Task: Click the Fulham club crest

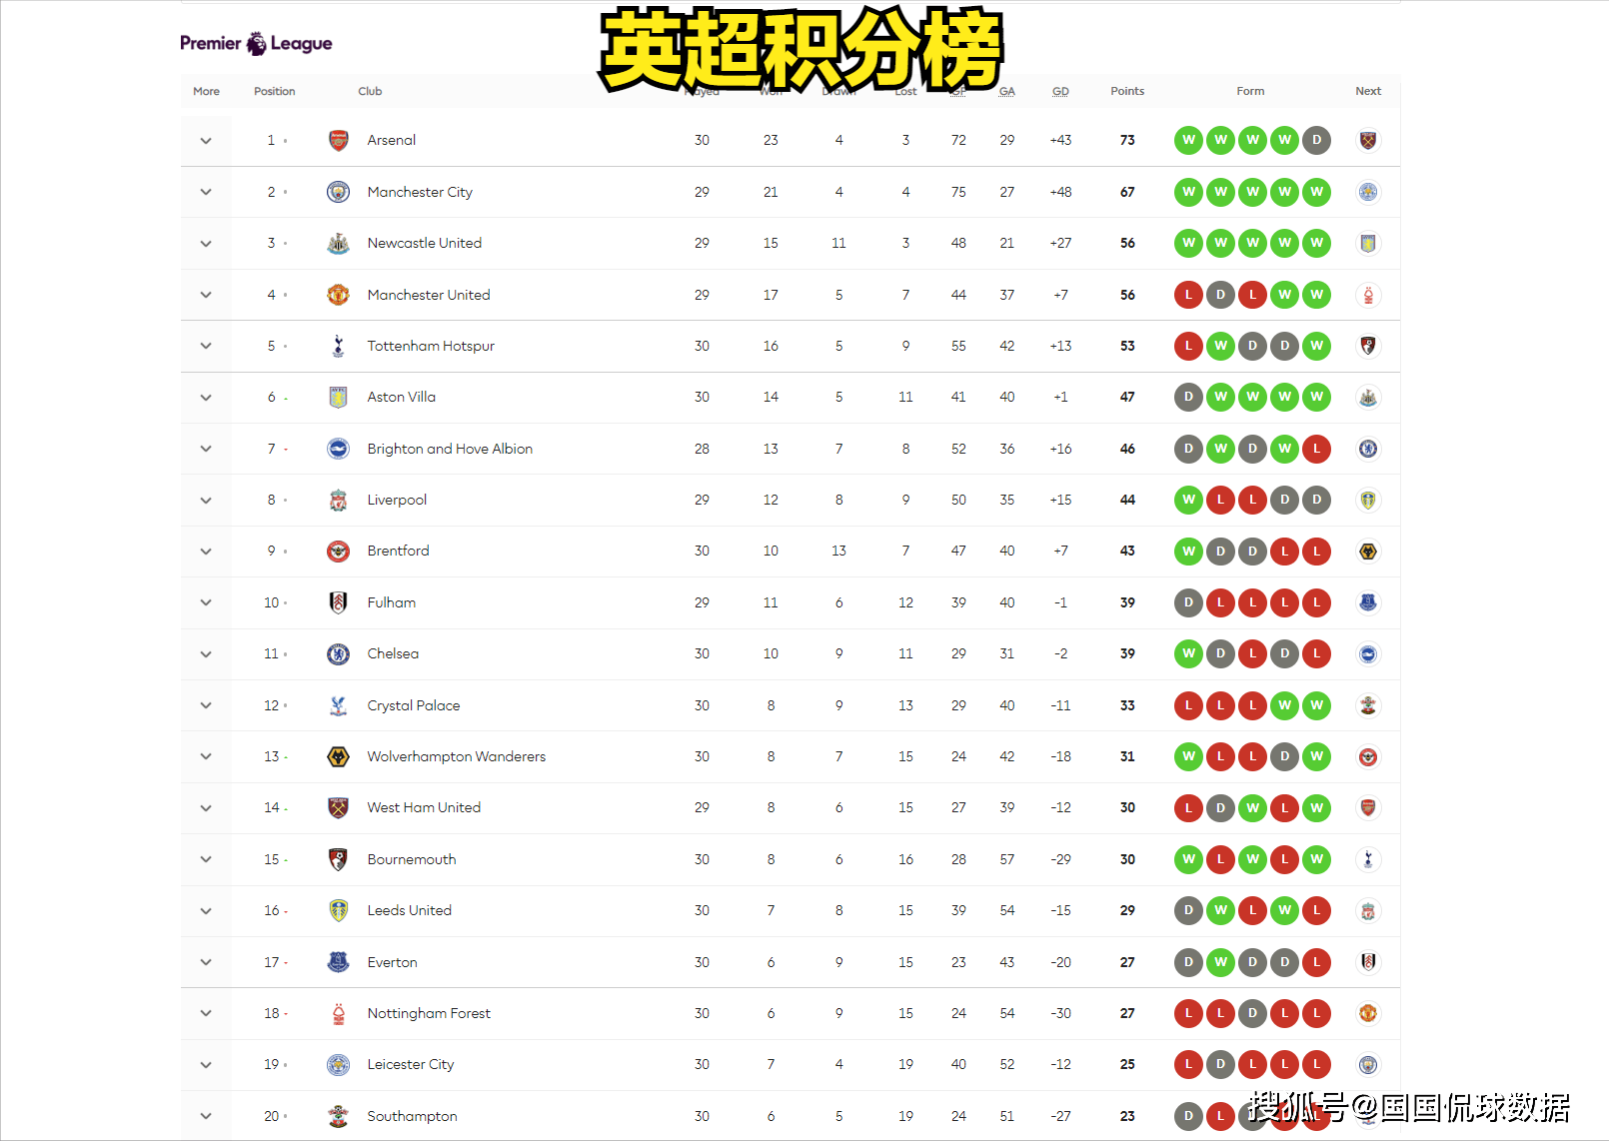Action: pyautogui.click(x=339, y=602)
